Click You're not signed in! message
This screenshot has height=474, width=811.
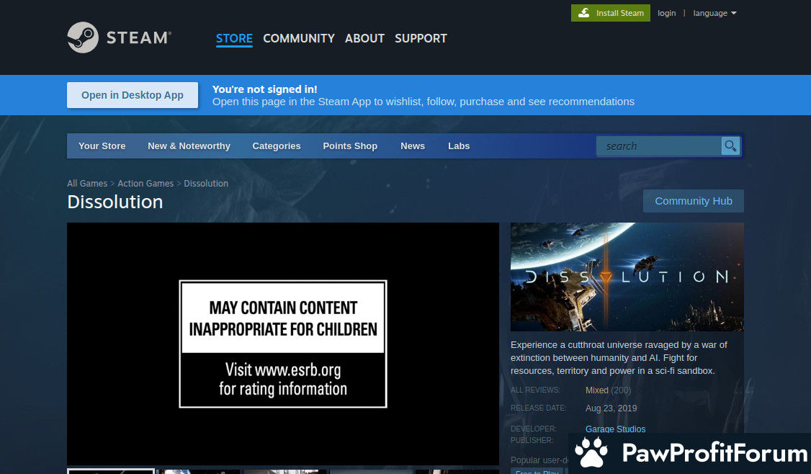coord(265,89)
